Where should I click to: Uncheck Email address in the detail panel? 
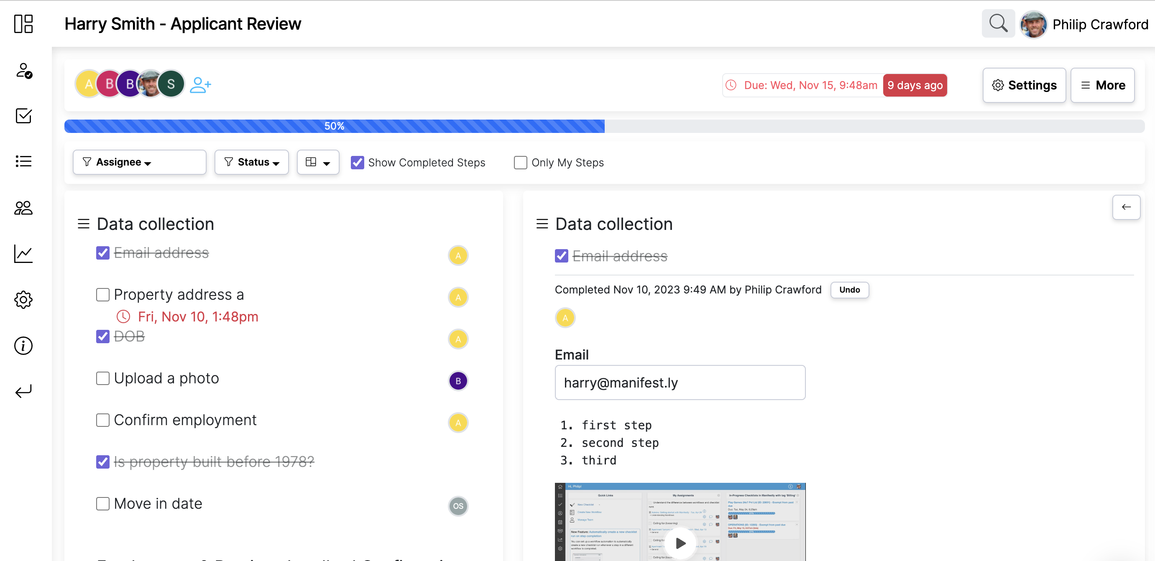(x=561, y=256)
